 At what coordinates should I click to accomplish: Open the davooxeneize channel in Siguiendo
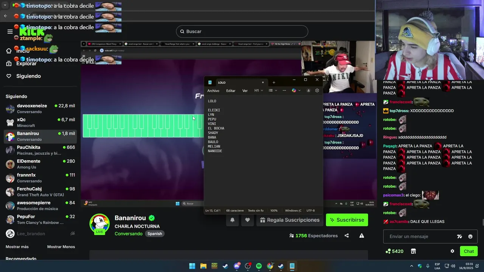[x=40, y=109]
